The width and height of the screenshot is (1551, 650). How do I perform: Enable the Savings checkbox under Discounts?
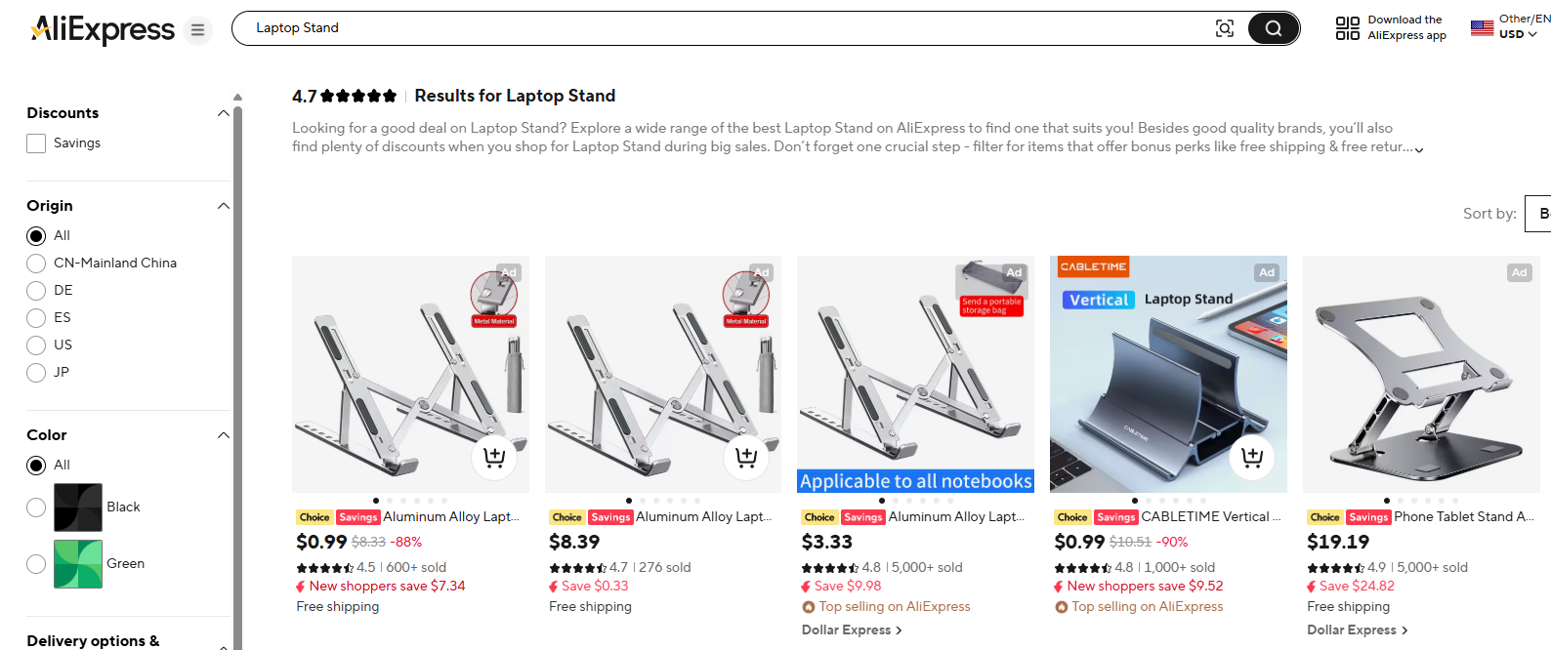point(35,142)
